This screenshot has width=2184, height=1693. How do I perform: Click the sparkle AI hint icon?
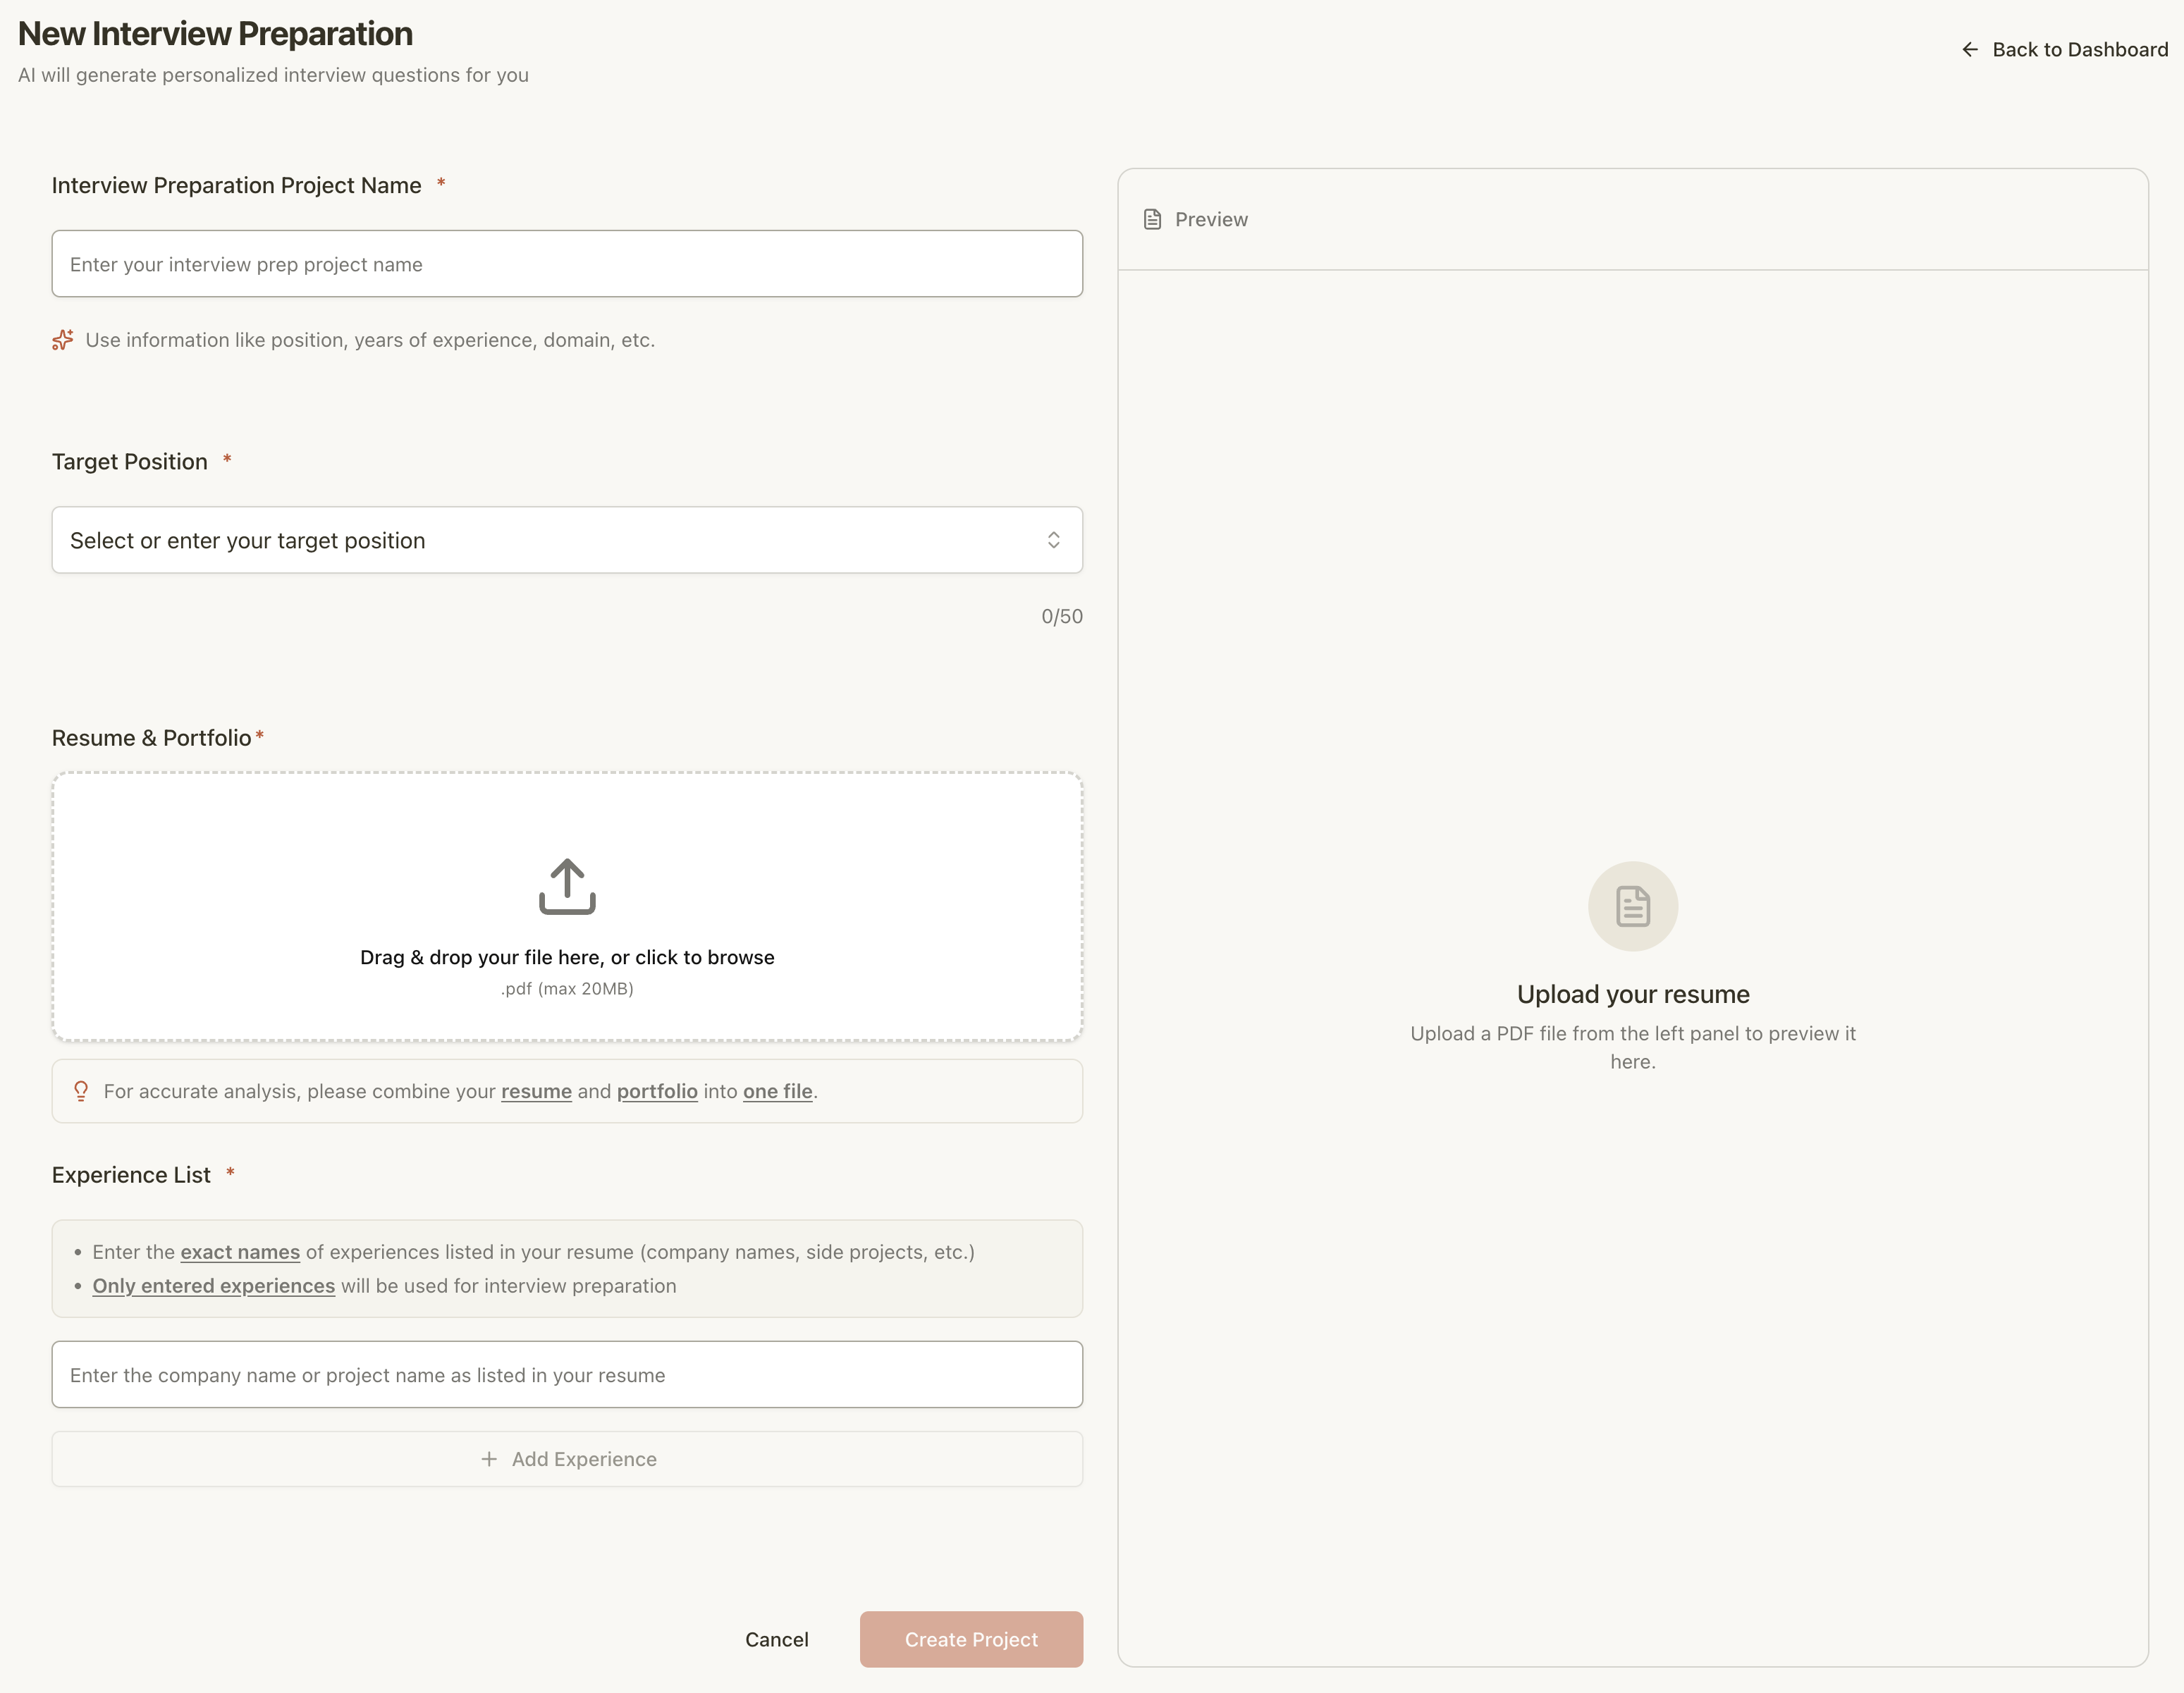pyautogui.click(x=63, y=340)
